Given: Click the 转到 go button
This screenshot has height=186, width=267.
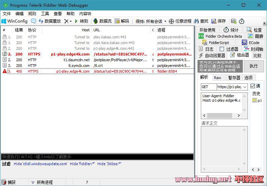Looking at the screenshot, I should tap(82, 21).
